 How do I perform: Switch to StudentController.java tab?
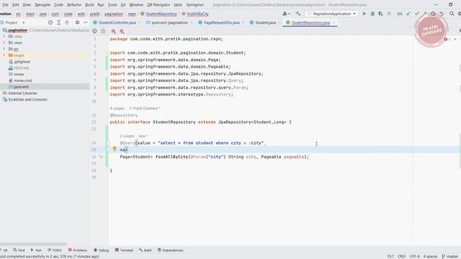coord(117,22)
